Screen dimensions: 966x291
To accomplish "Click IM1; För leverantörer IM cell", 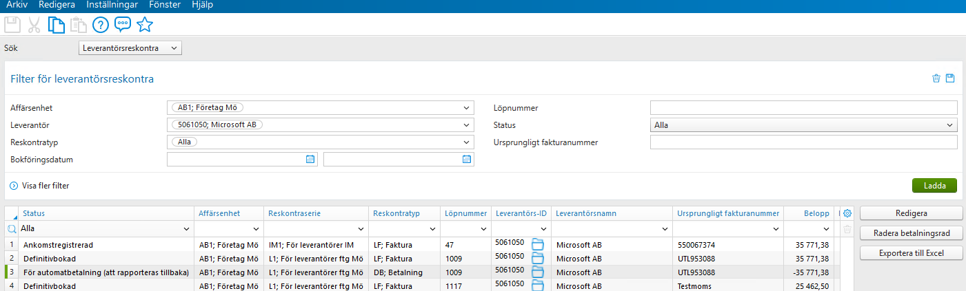I will click(x=316, y=244).
